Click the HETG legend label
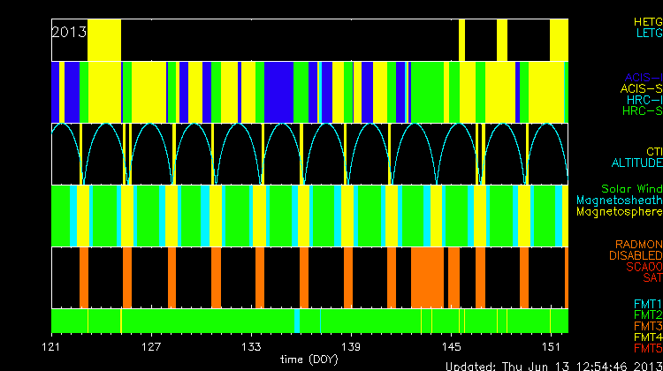The image size is (663, 371). click(648, 20)
